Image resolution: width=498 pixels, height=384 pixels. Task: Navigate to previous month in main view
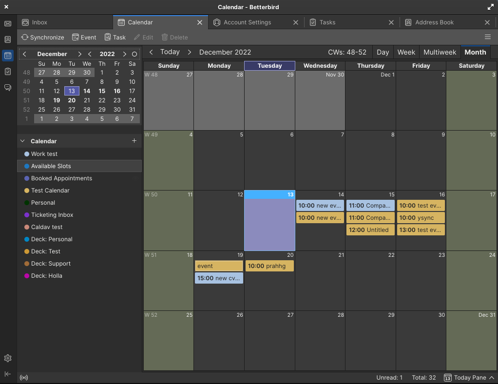[151, 52]
